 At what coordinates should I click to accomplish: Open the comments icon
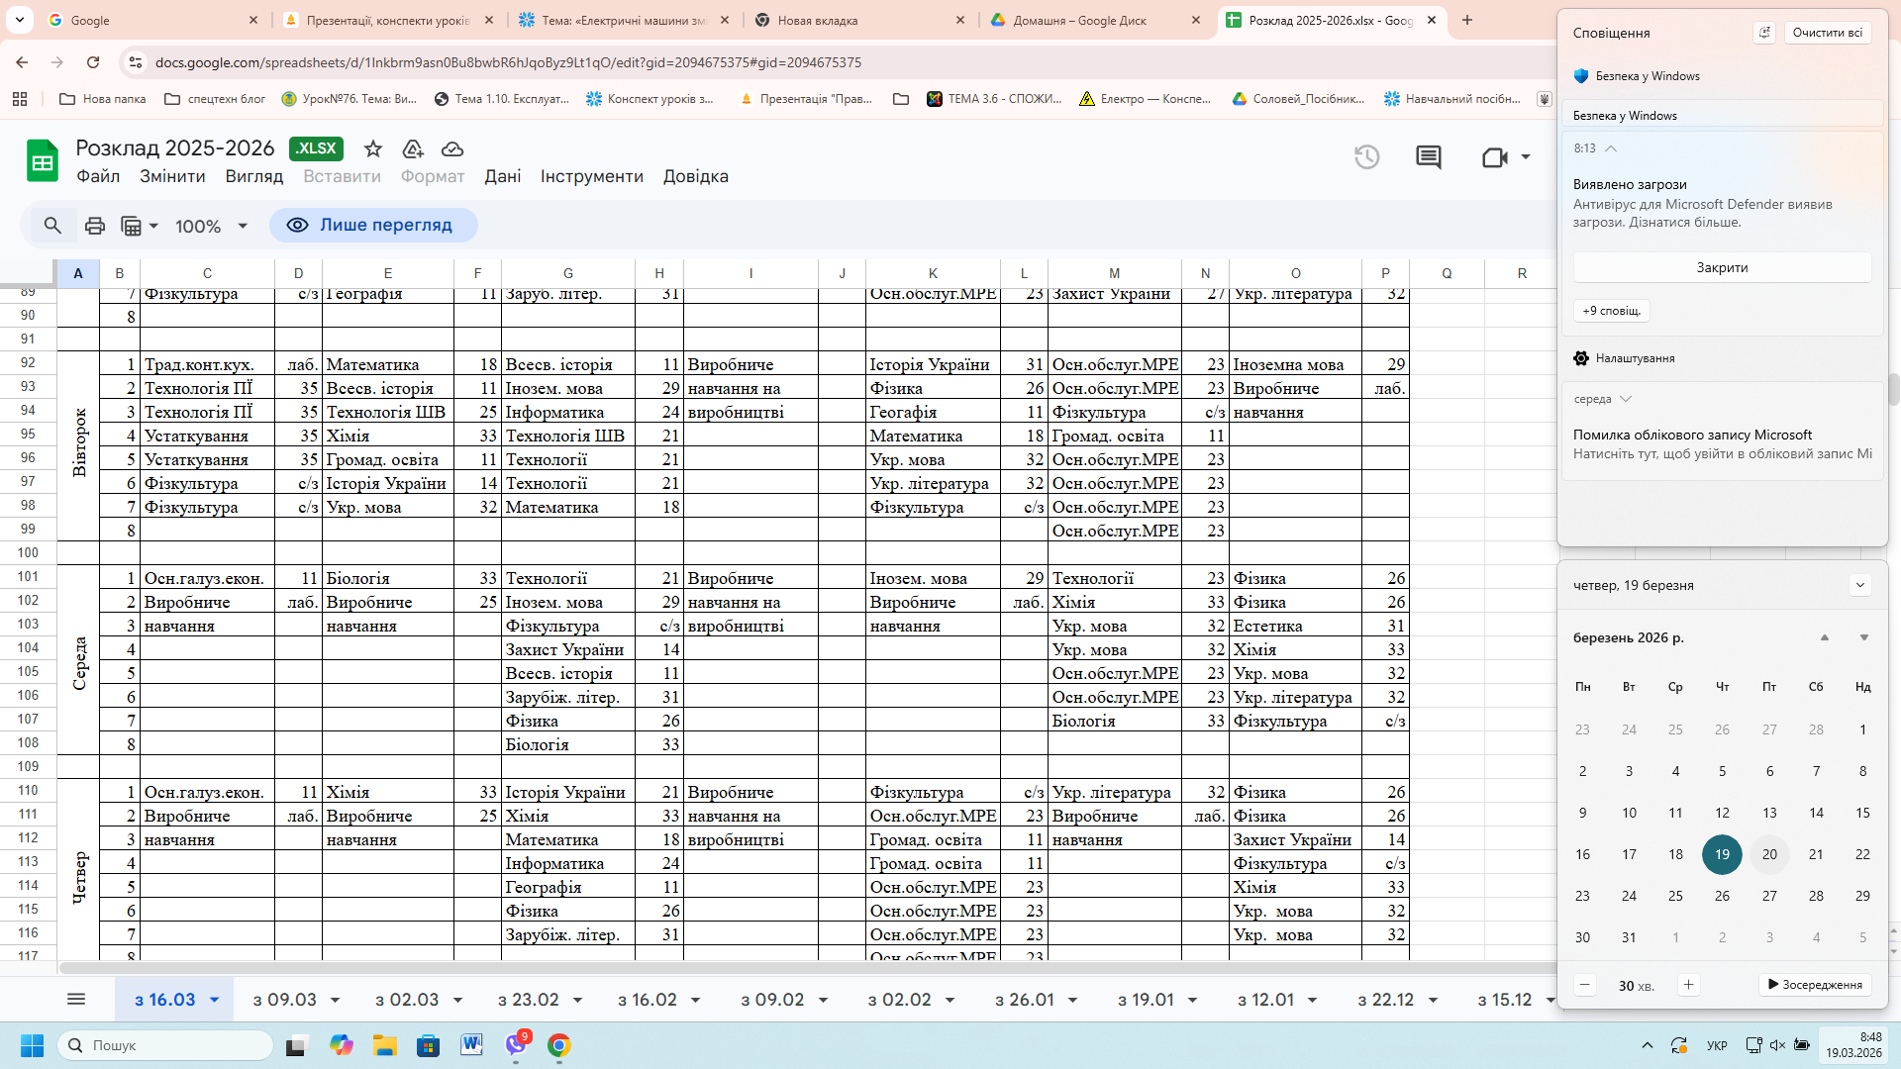coord(1428,157)
